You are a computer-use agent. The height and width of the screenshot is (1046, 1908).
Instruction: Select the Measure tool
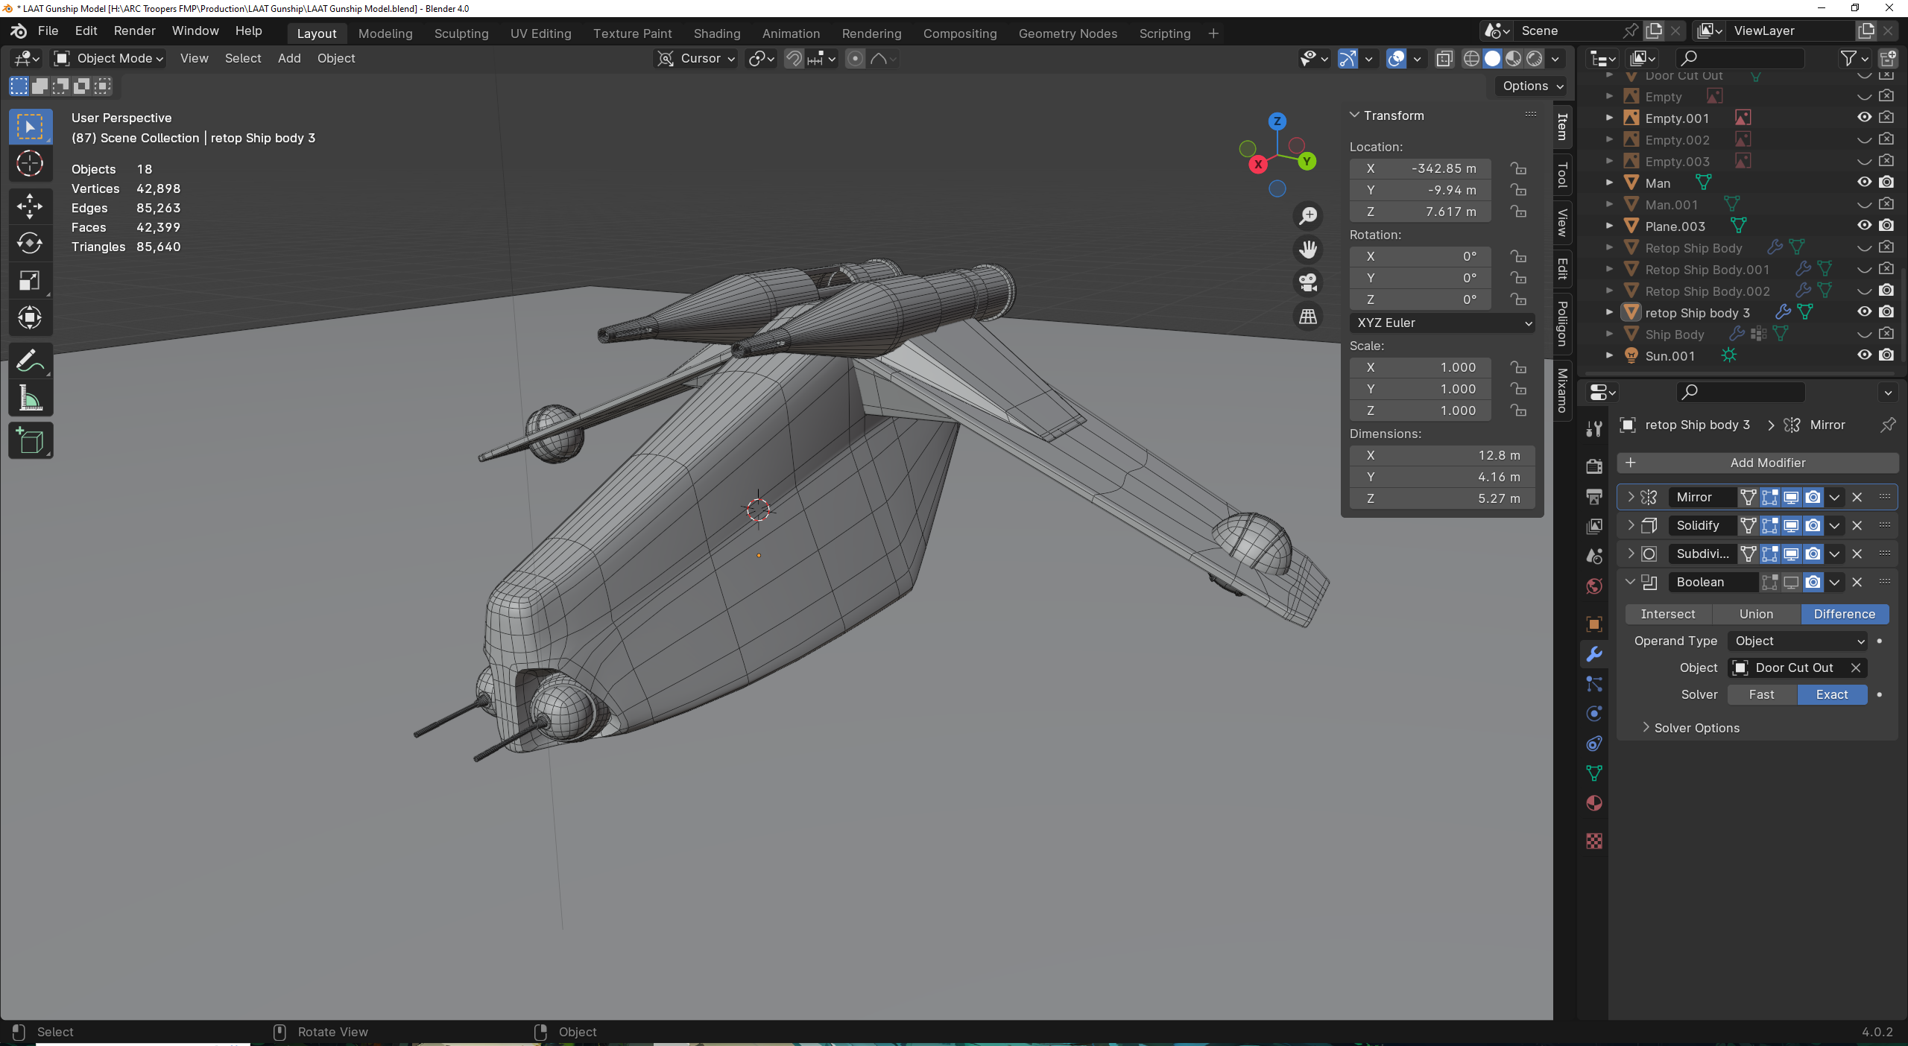pos(30,399)
